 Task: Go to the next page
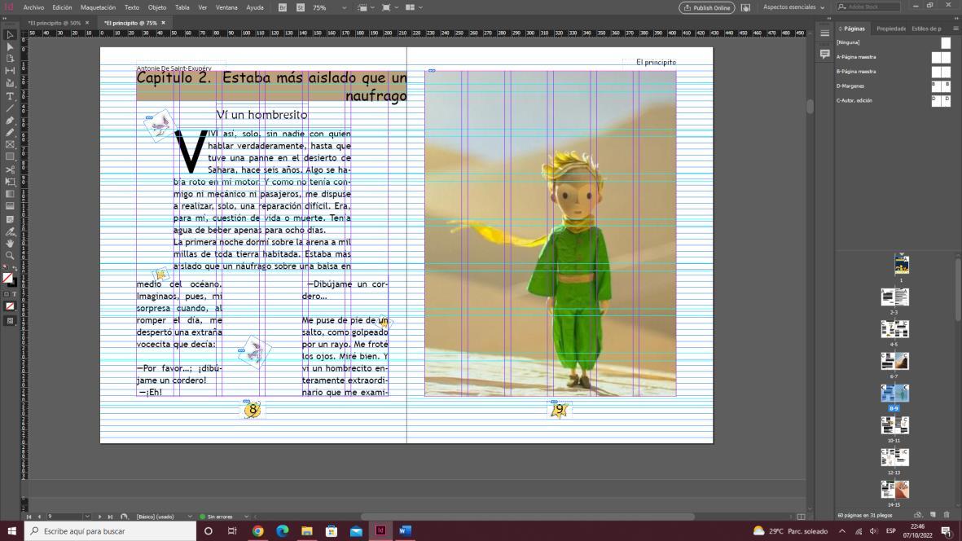tap(99, 517)
